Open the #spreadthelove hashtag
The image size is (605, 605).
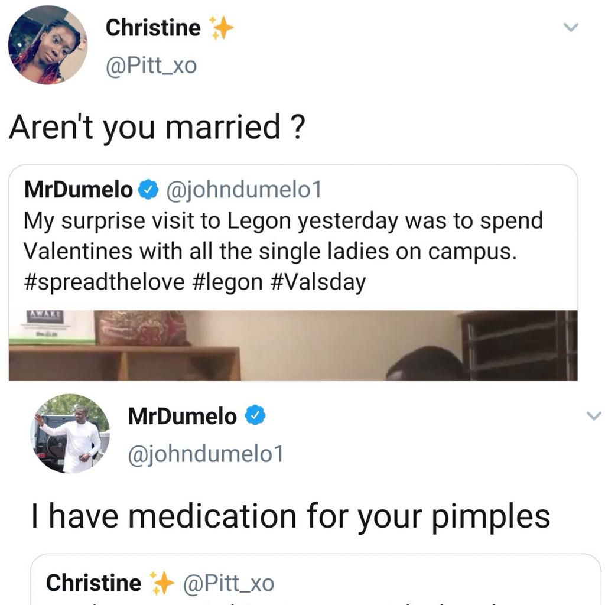coord(104,282)
